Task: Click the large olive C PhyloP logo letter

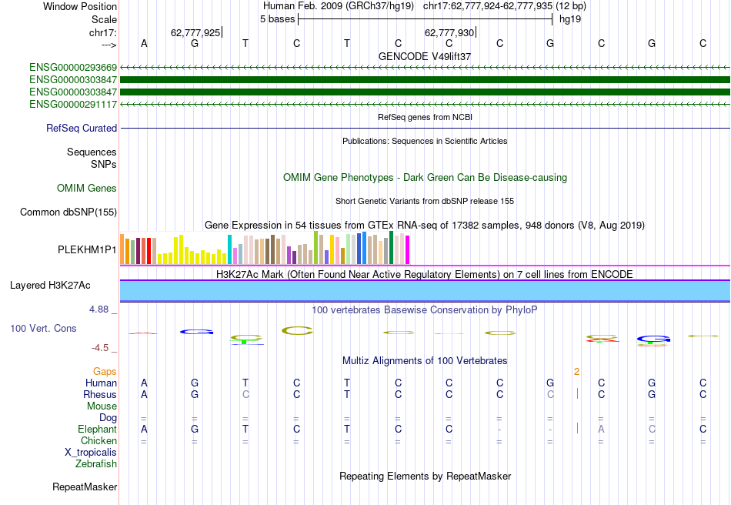Action: coord(297,331)
